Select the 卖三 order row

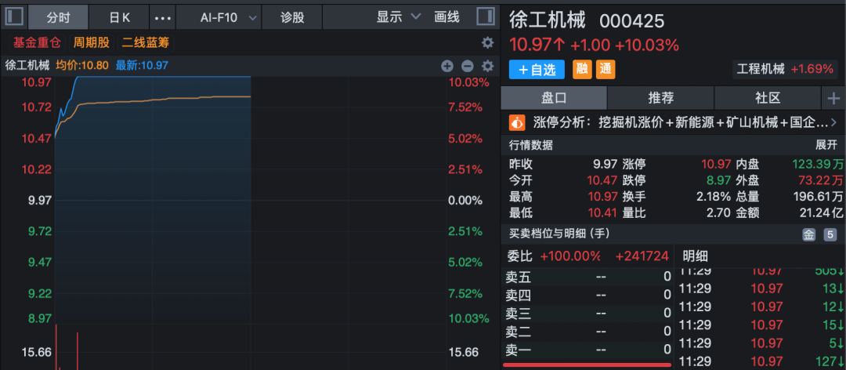(x=587, y=314)
